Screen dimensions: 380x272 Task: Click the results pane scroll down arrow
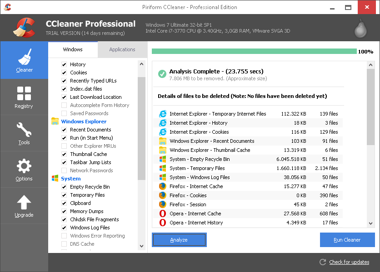tap(370, 223)
